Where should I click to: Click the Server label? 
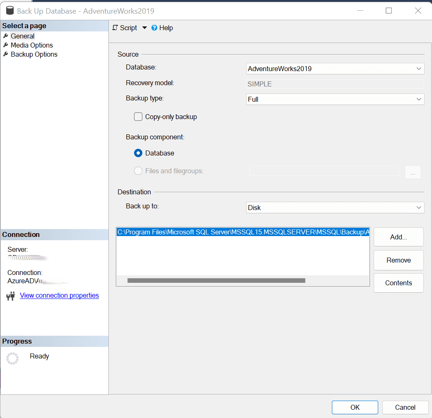pyautogui.click(x=18, y=249)
